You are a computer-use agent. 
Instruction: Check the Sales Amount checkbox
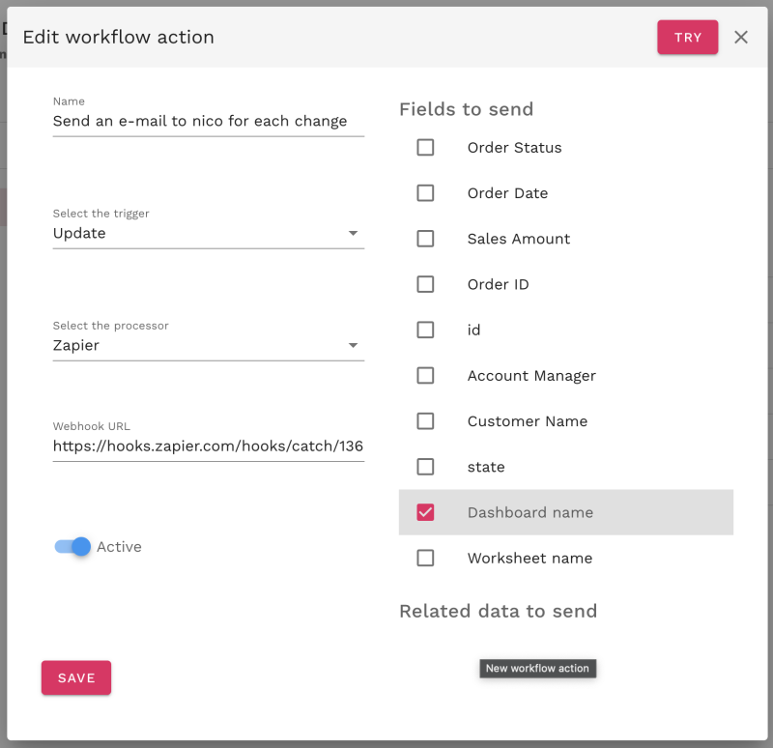pos(425,238)
